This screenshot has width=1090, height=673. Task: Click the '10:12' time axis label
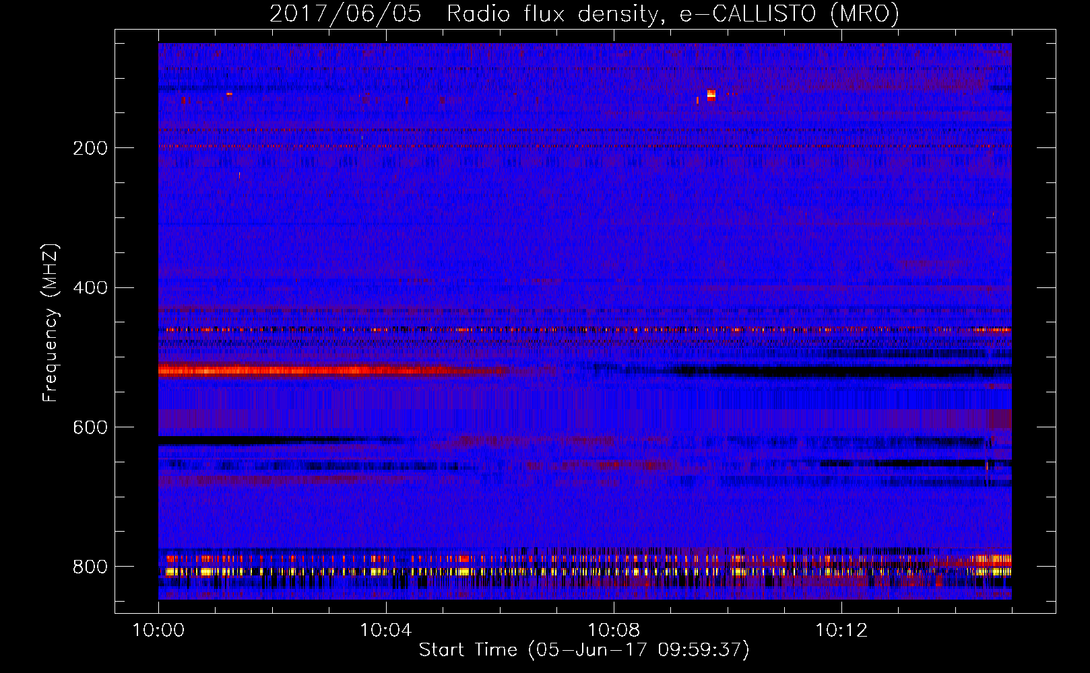click(841, 631)
